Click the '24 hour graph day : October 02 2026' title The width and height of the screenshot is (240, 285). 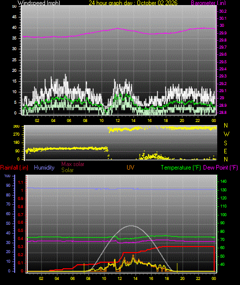[133, 3]
